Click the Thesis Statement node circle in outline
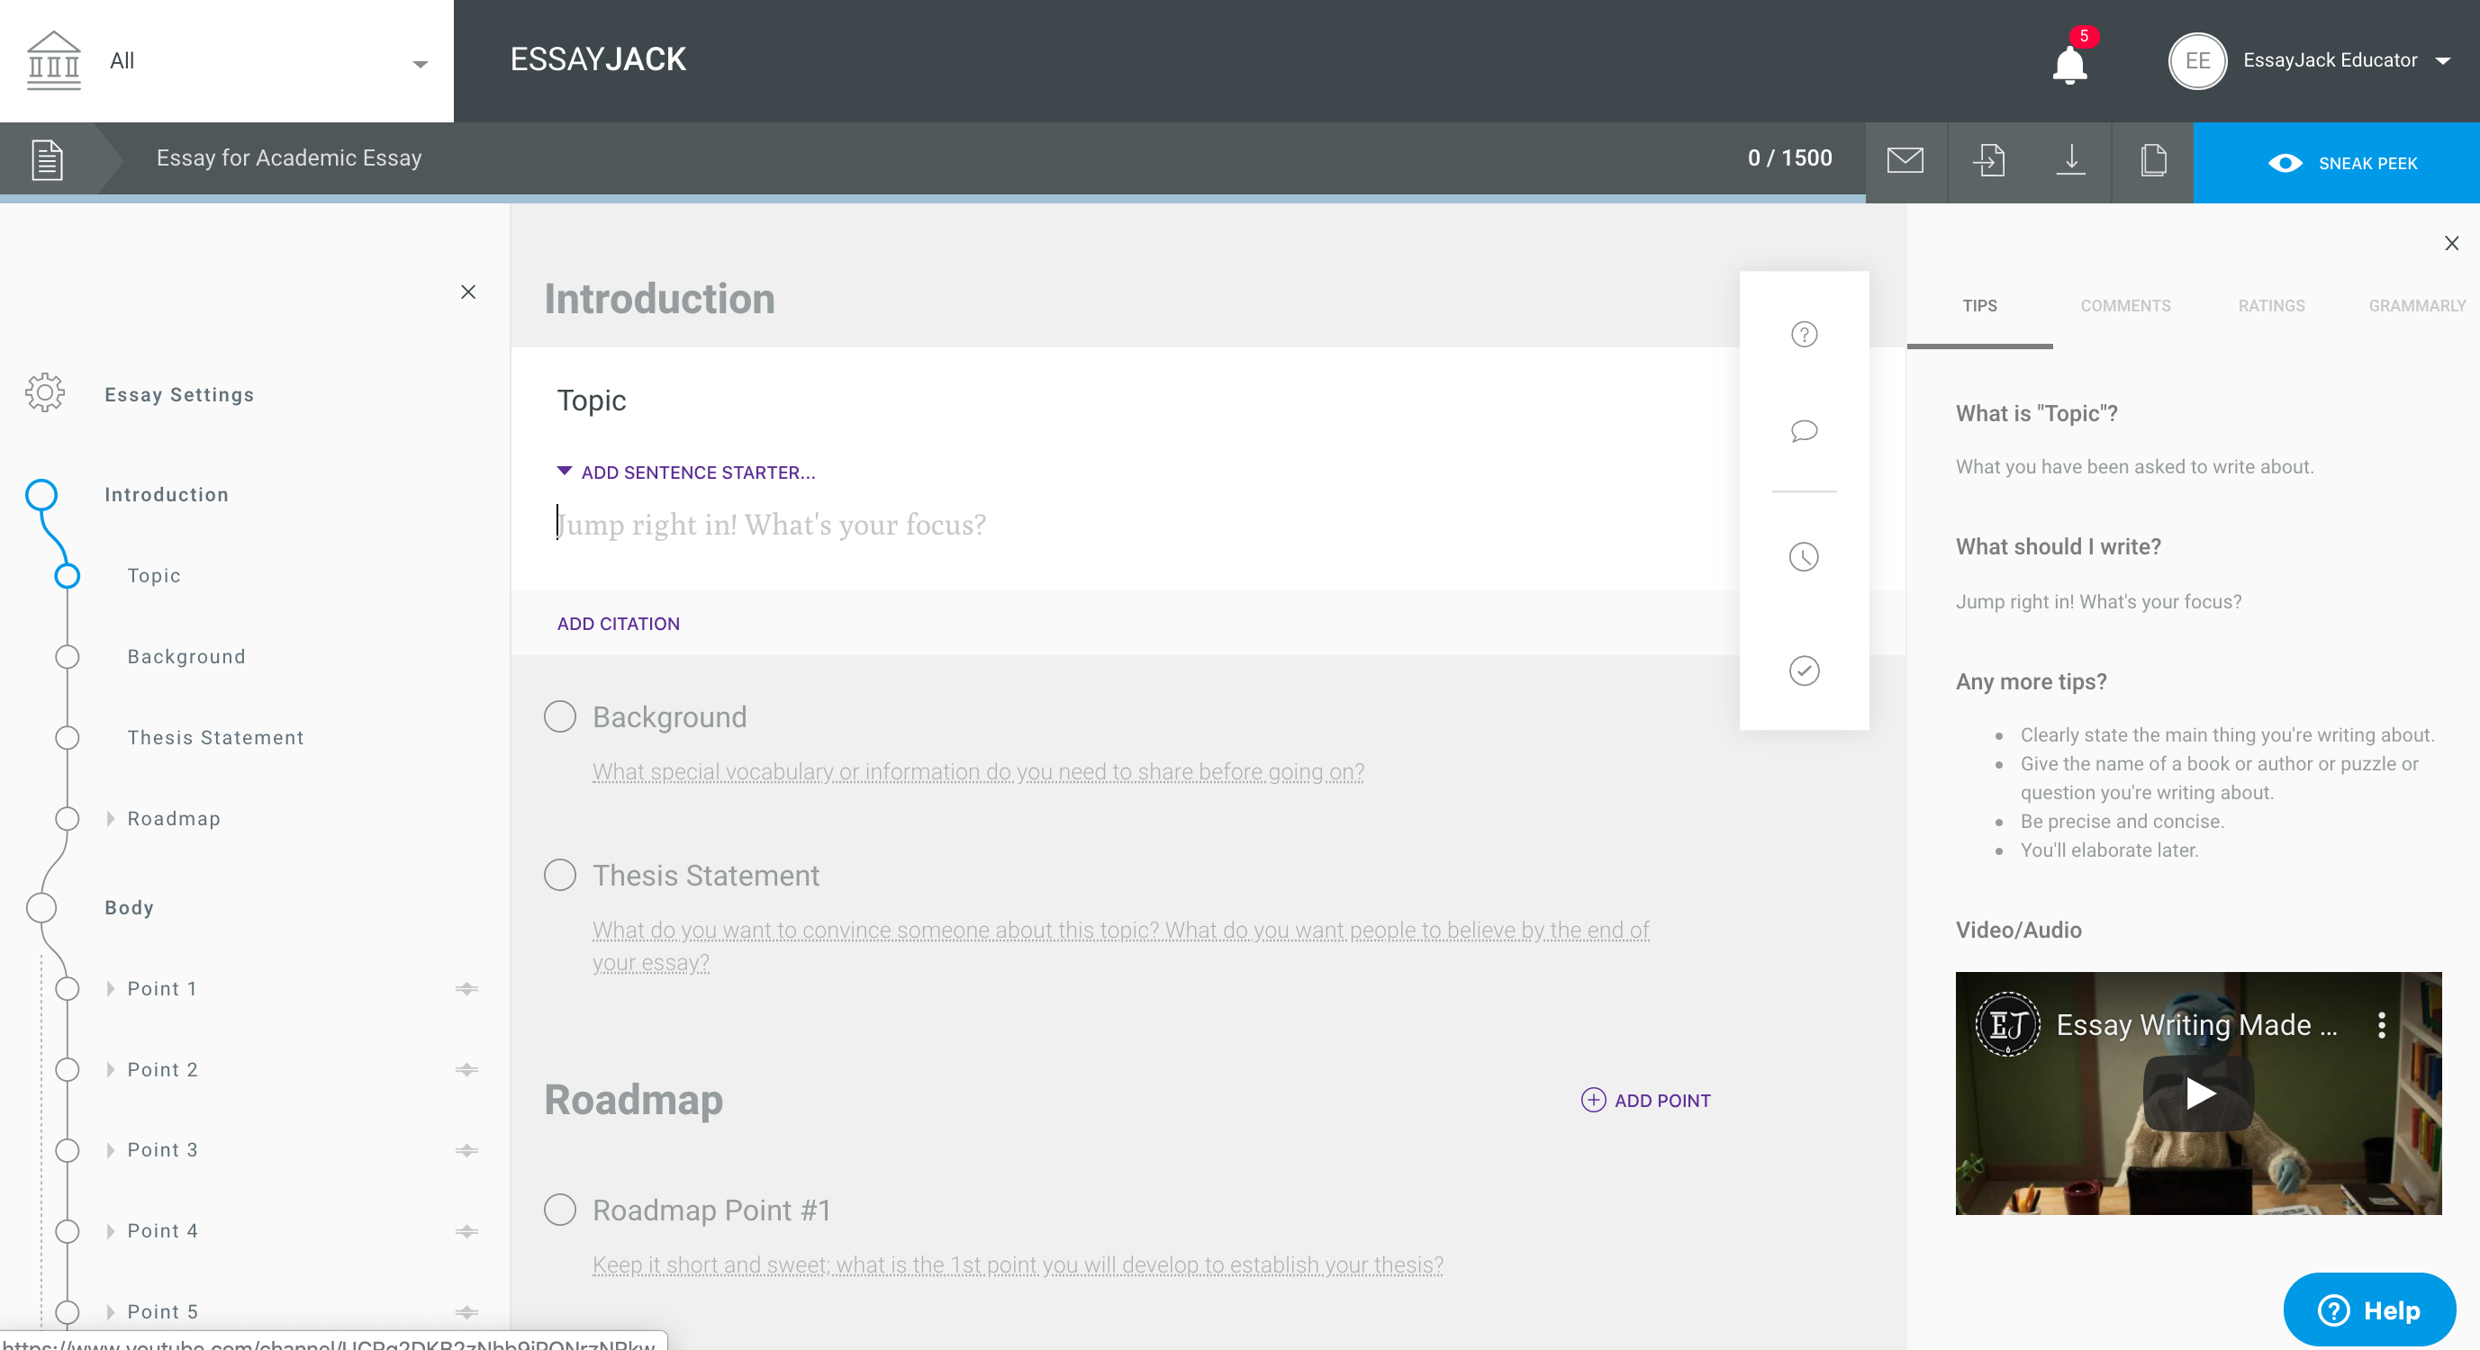 click(x=67, y=737)
